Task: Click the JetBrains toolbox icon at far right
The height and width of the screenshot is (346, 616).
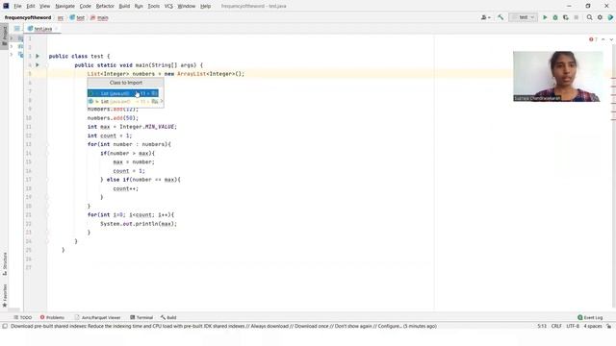Action: [610, 17]
